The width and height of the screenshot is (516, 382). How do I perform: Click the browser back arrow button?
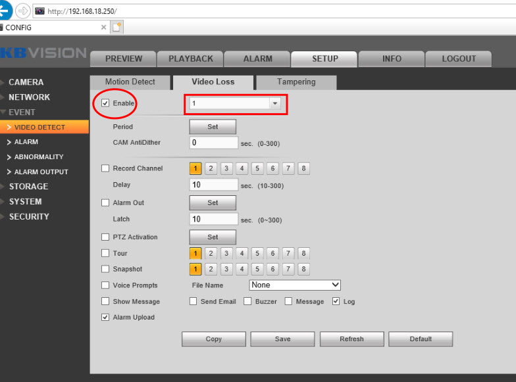[5, 11]
